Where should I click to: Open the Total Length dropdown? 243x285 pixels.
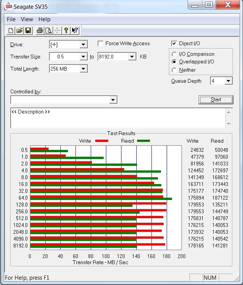[84, 69]
